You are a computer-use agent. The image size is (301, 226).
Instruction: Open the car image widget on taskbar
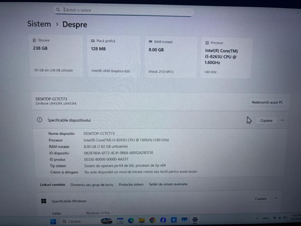[x=107, y=221]
